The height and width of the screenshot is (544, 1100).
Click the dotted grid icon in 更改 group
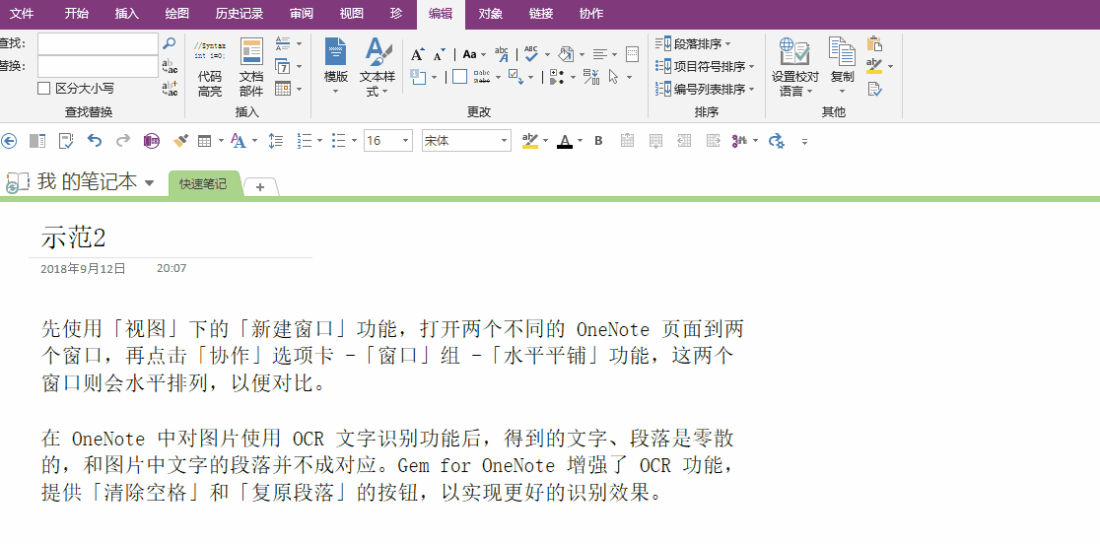pos(632,54)
